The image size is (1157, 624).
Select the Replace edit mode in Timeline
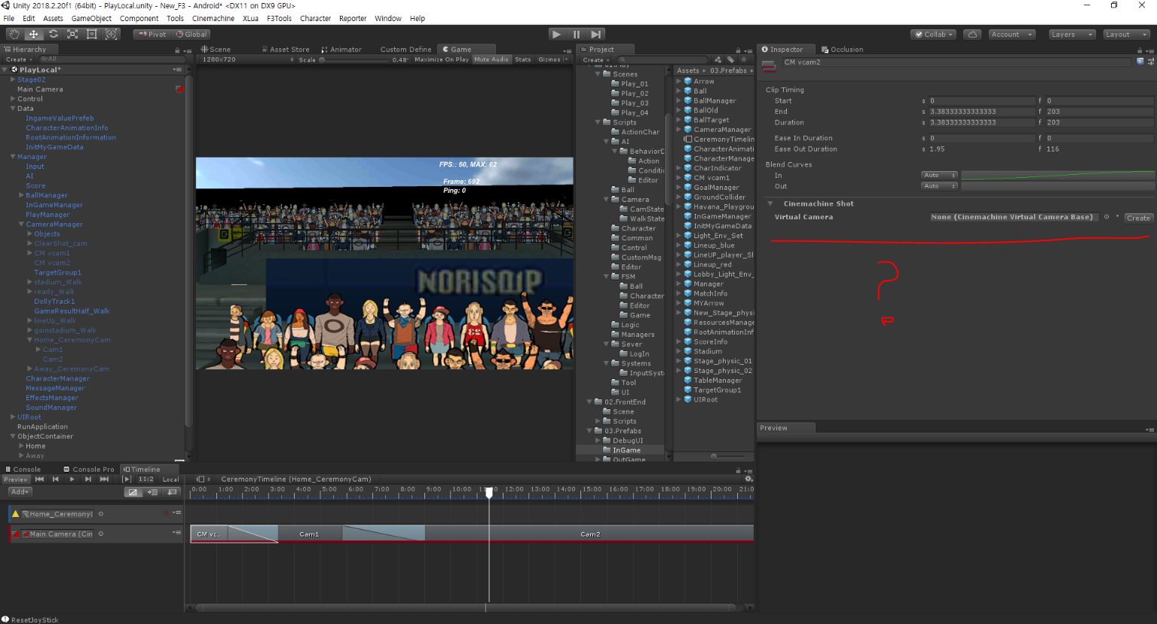click(171, 492)
